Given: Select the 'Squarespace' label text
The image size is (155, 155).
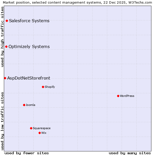Looking at the screenshot, I should coord(42,128).
